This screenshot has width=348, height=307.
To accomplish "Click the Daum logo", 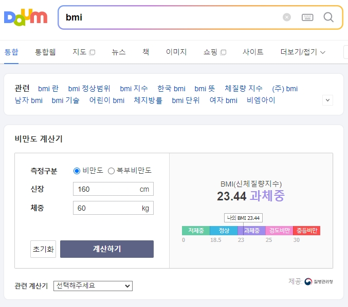I will [26, 17].
